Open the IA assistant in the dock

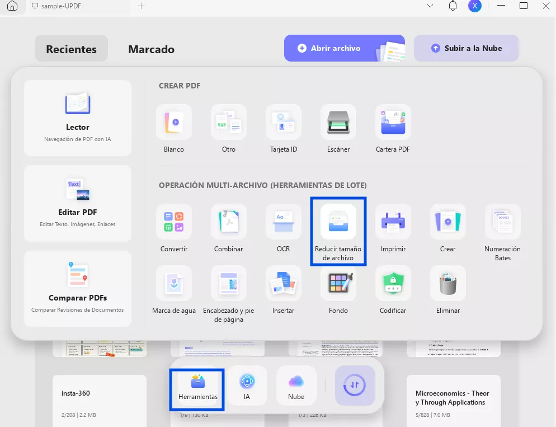point(247,386)
